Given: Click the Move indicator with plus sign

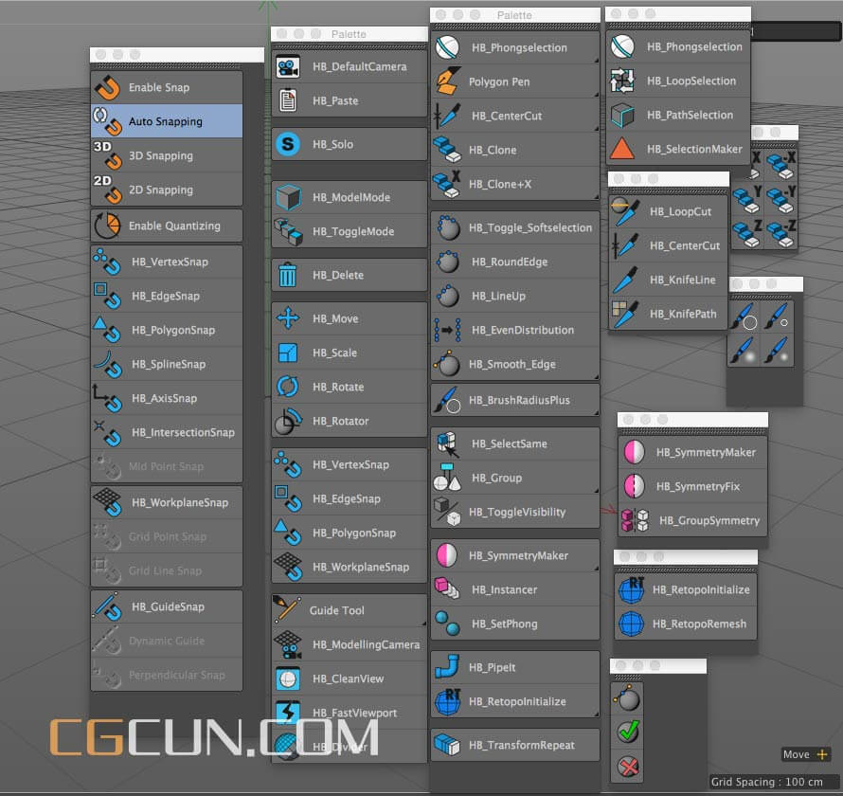Looking at the screenshot, I should (x=805, y=754).
